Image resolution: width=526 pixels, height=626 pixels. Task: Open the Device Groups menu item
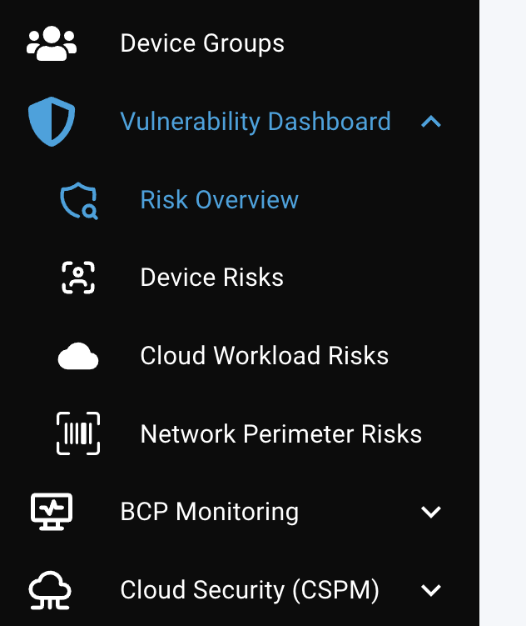(x=202, y=43)
